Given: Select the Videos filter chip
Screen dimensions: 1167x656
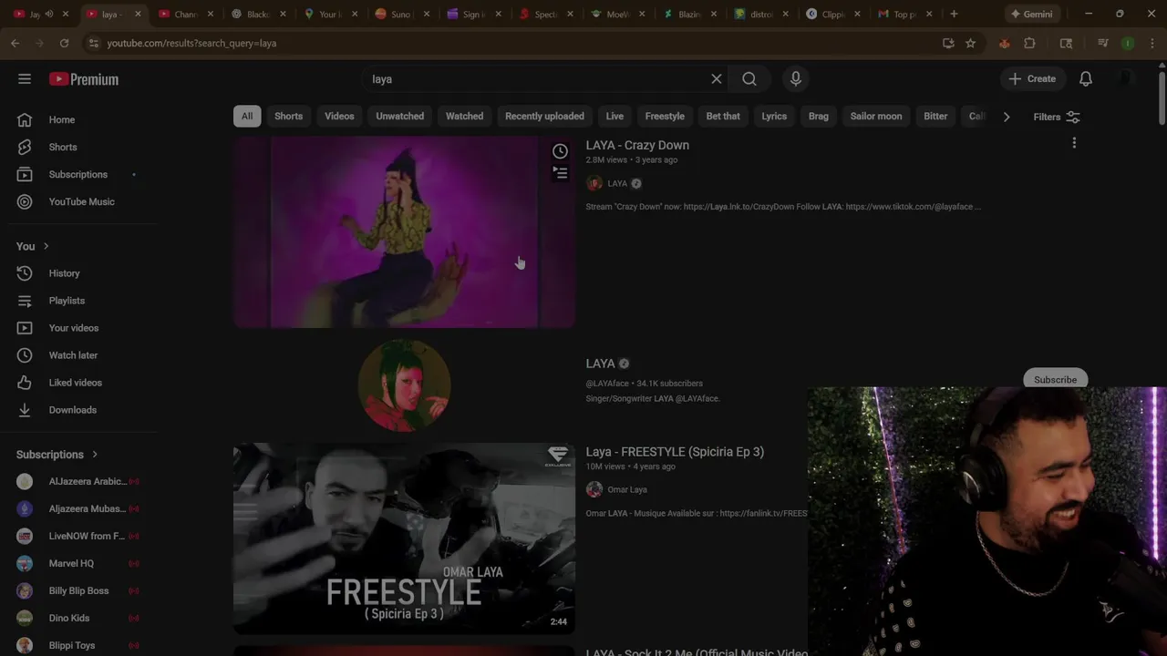Looking at the screenshot, I should pos(339,116).
